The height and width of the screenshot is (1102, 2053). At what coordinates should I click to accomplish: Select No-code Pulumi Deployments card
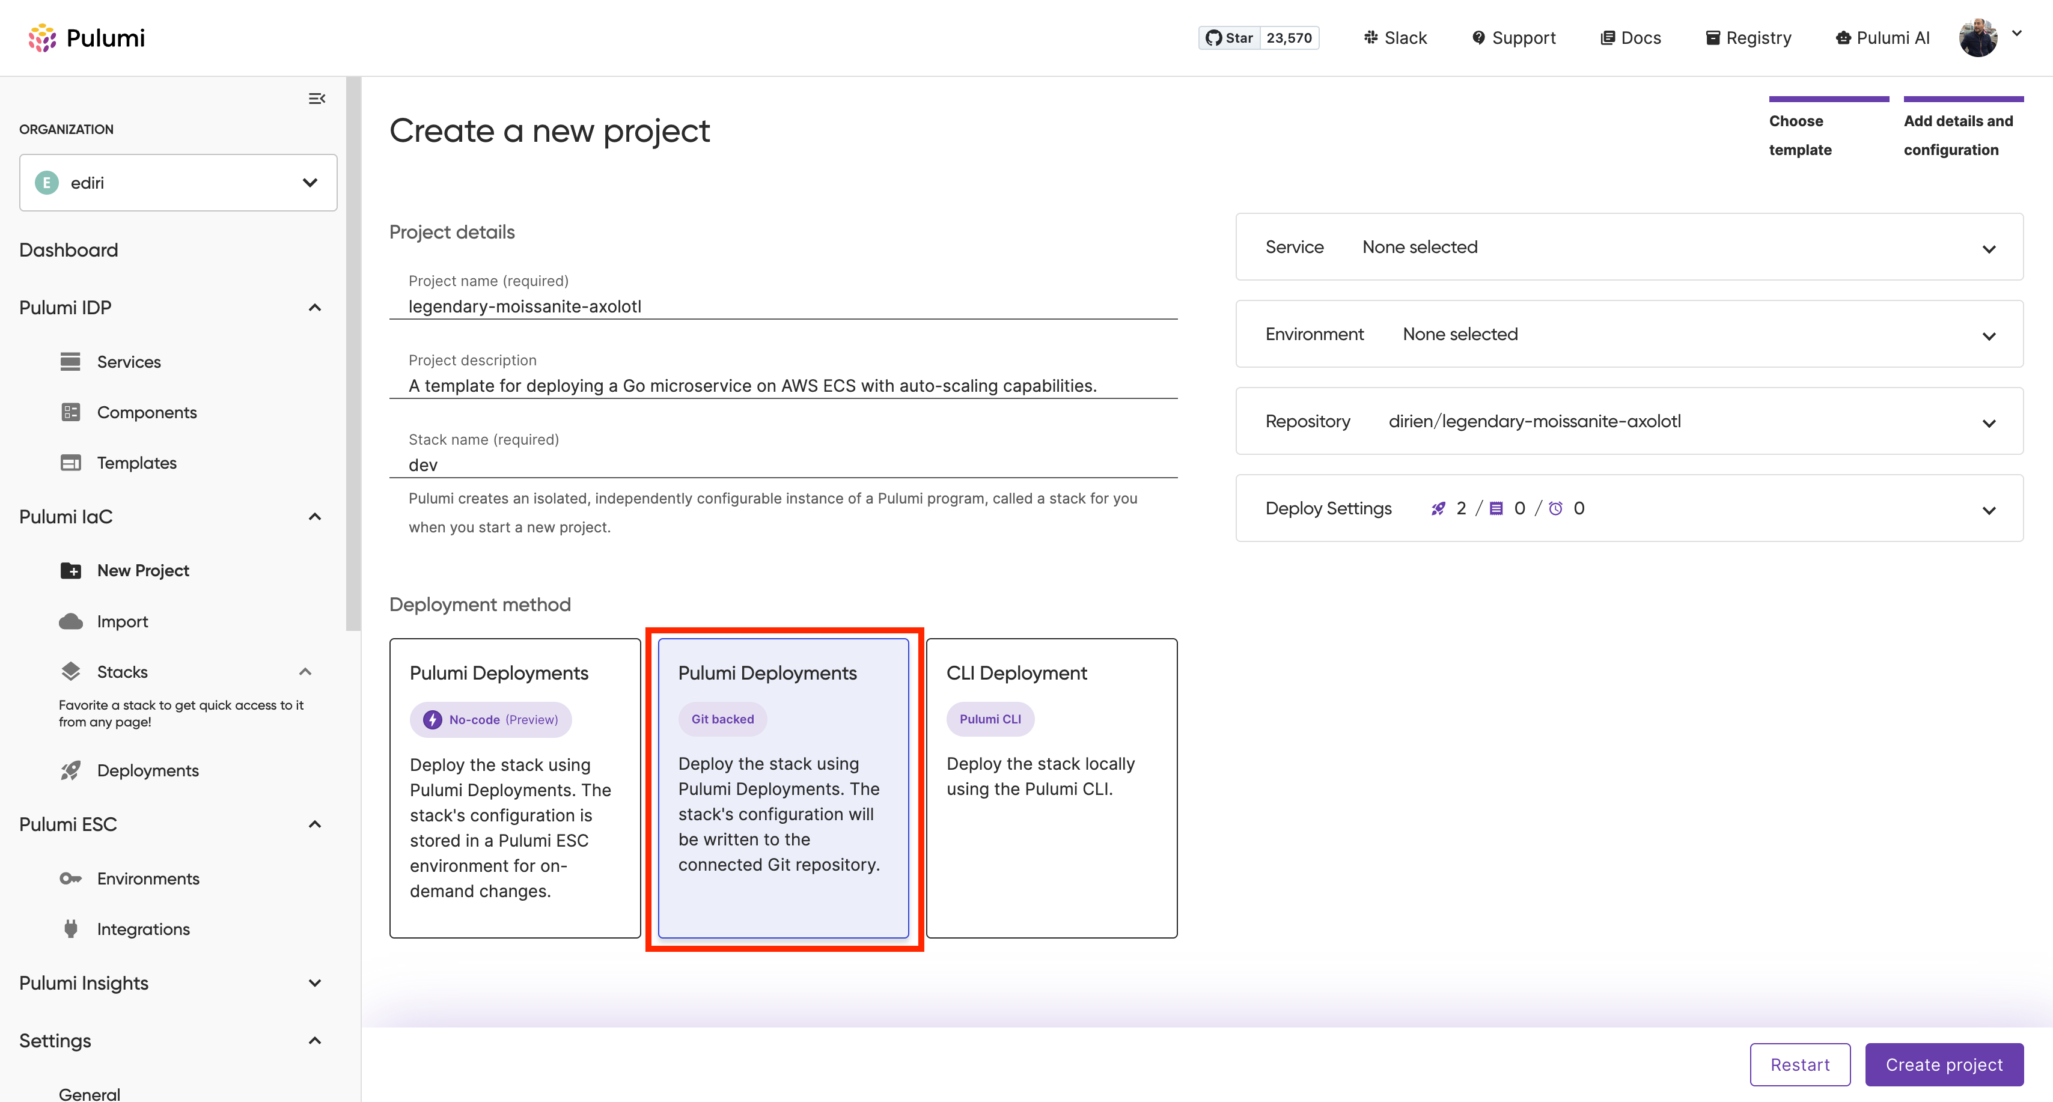coord(515,787)
